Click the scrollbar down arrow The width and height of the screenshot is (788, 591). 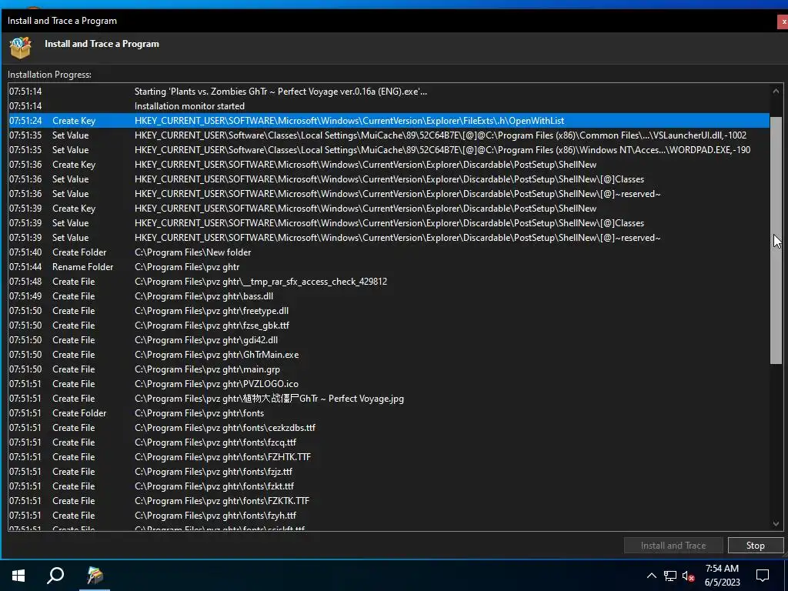(x=776, y=523)
